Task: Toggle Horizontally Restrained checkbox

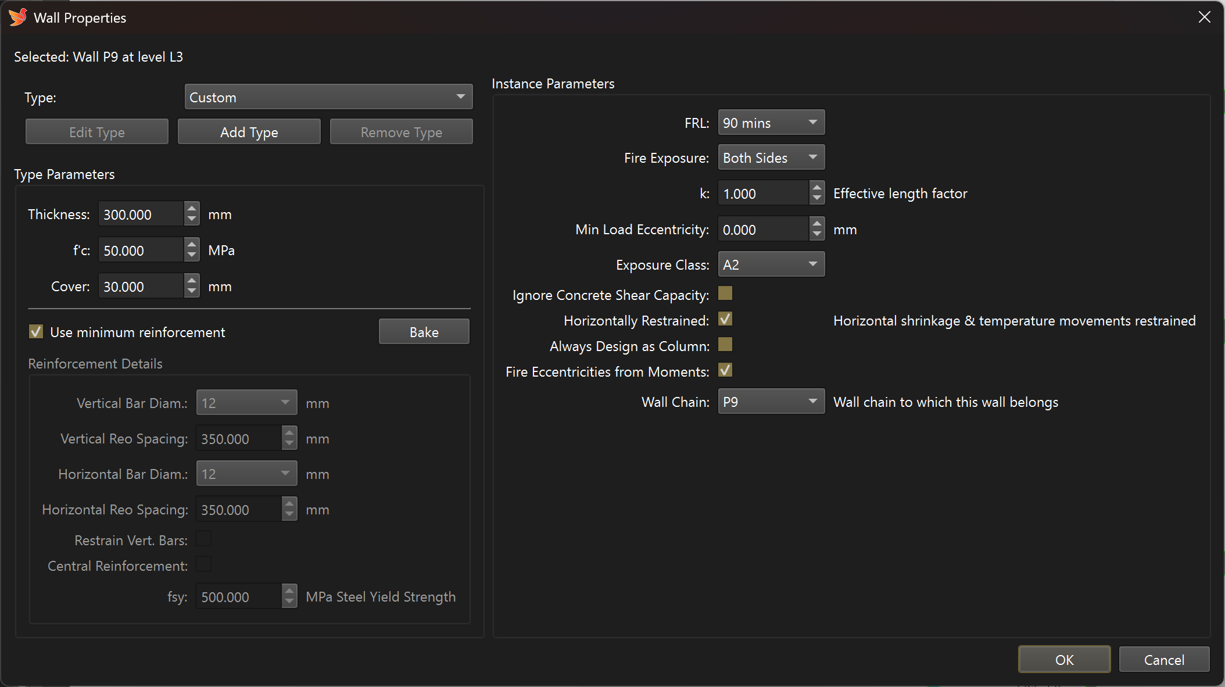Action: point(725,319)
